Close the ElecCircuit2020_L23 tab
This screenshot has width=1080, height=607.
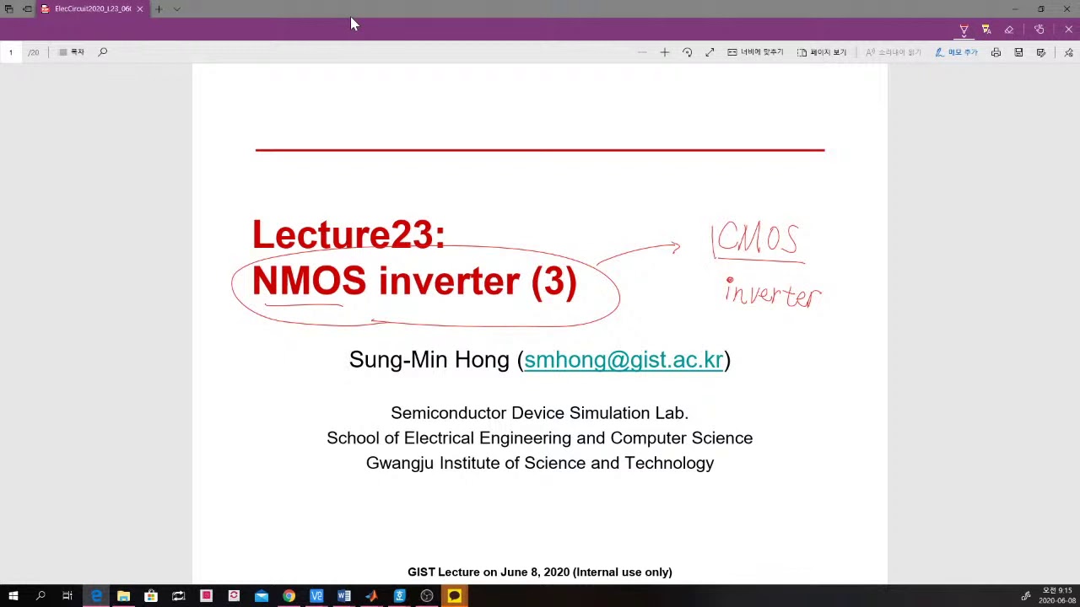point(140,8)
